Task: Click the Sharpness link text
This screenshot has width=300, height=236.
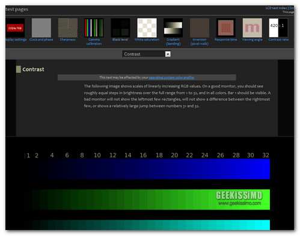Action: coord(67,40)
